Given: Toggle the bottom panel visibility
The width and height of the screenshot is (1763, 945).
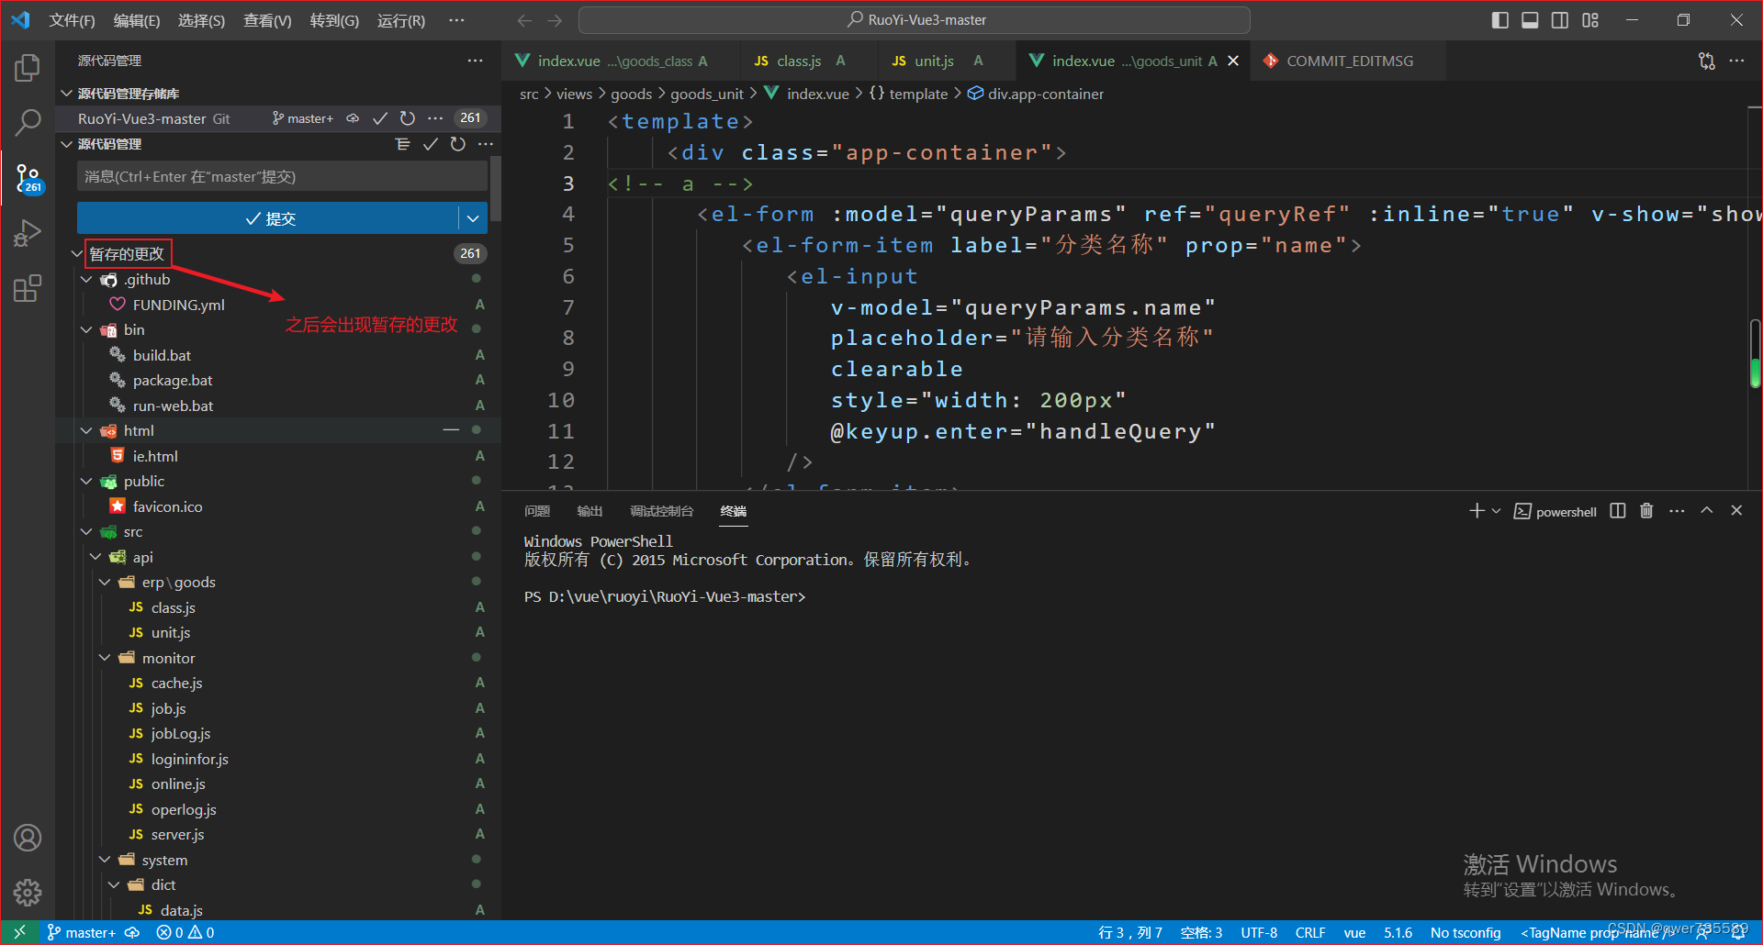Looking at the screenshot, I should pos(1530,20).
